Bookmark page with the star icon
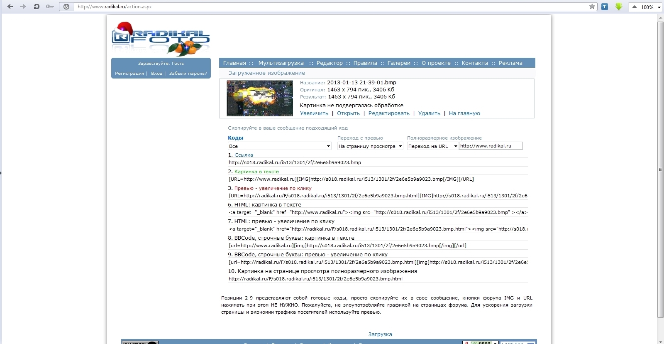 click(x=592, y=7)
